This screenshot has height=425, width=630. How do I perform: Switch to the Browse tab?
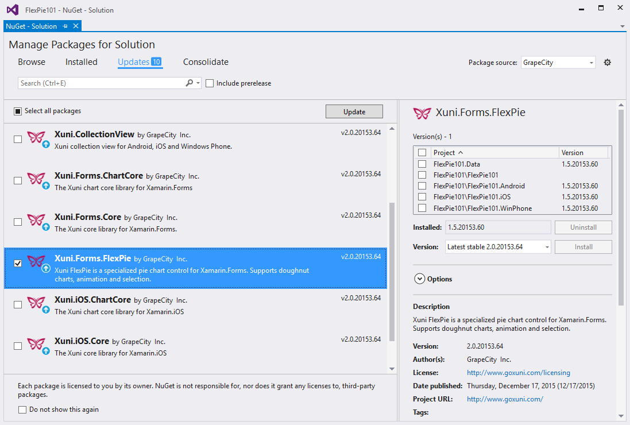click(x=32, y=62)
